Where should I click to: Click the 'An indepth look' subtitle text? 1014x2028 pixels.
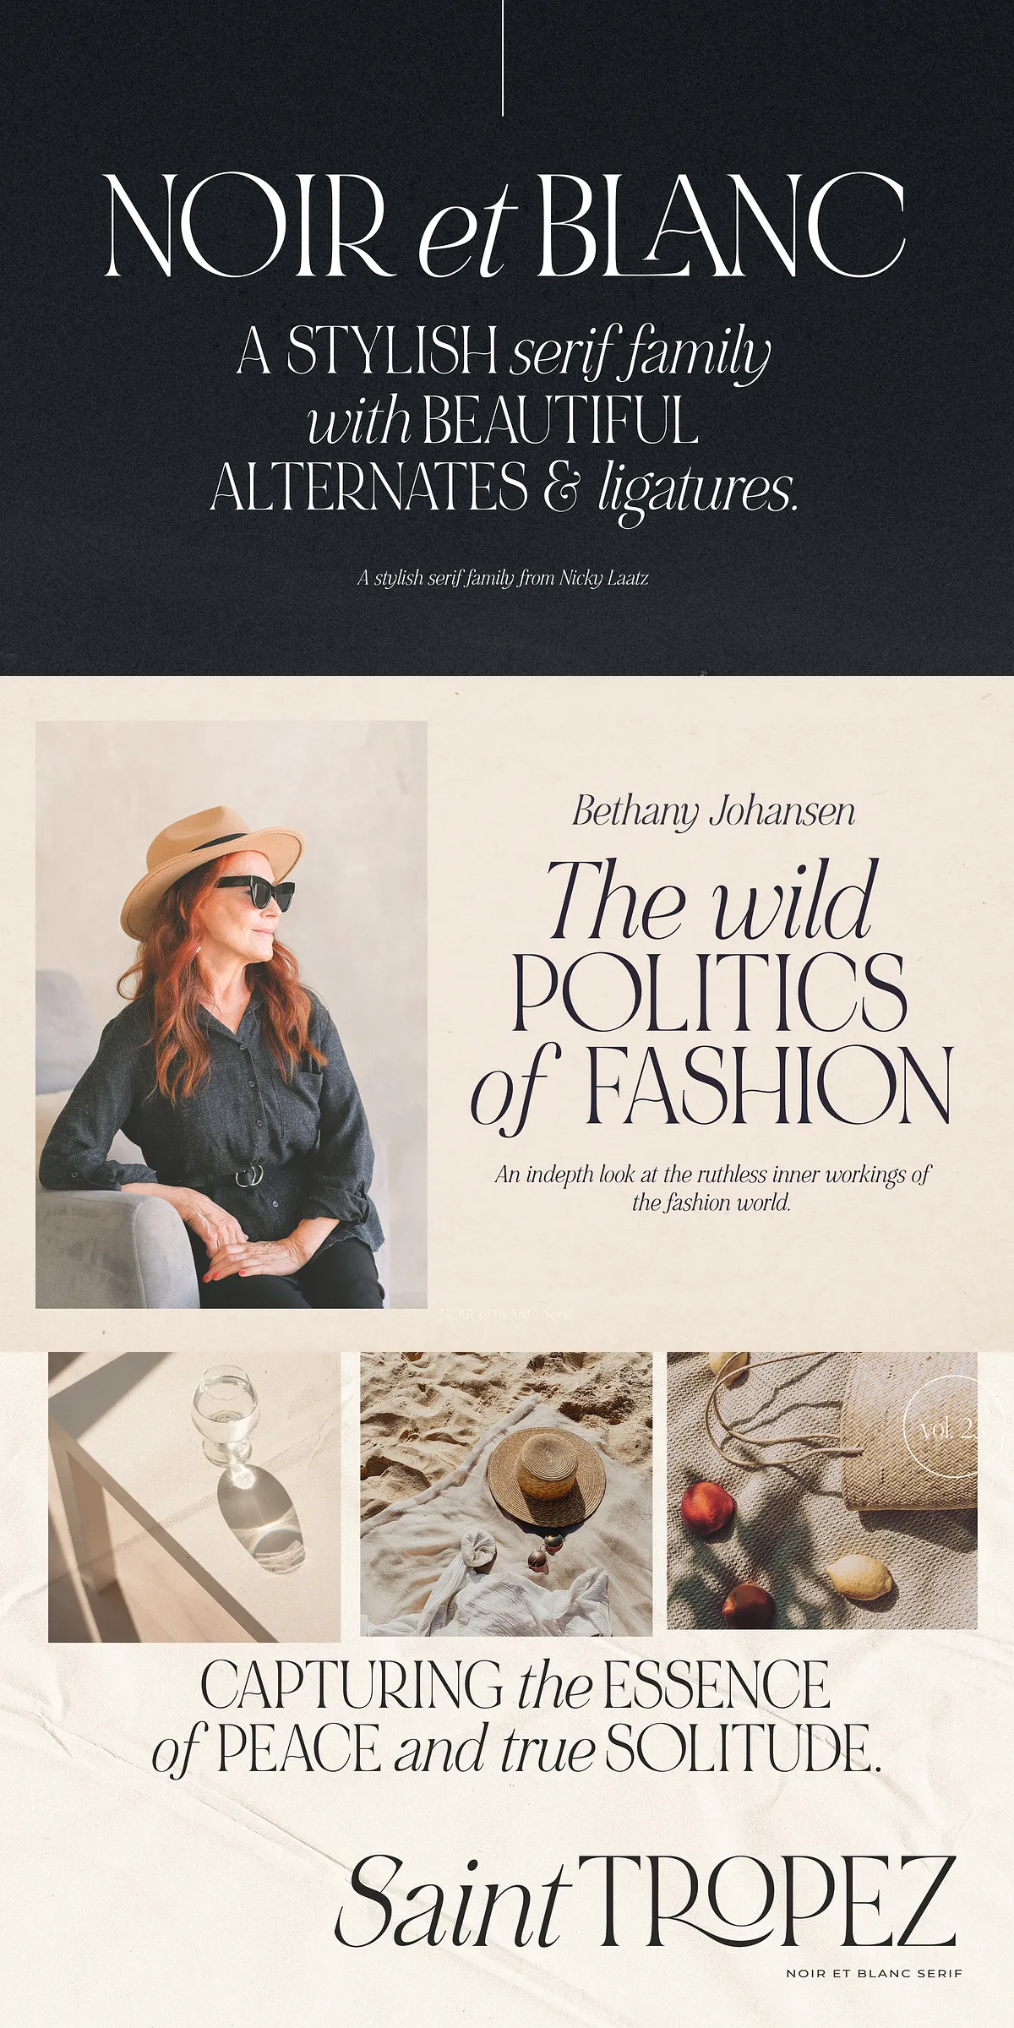point(712,1188)
